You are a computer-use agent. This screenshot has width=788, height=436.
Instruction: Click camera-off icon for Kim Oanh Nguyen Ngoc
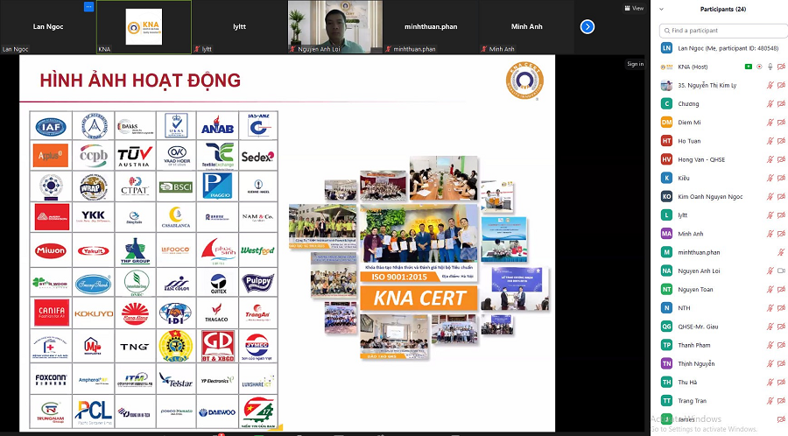pos(781,197)
